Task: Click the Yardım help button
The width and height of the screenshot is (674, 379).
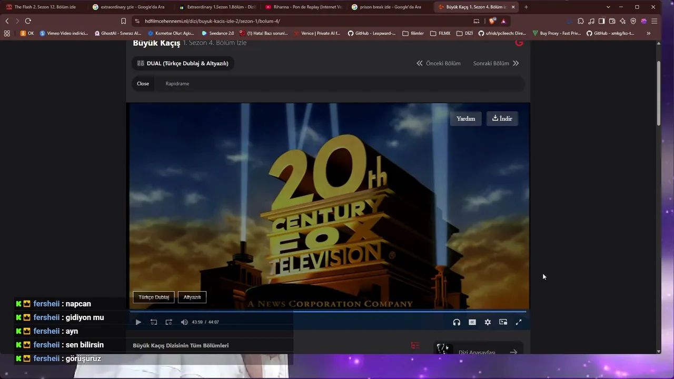Action: (466, 118)
